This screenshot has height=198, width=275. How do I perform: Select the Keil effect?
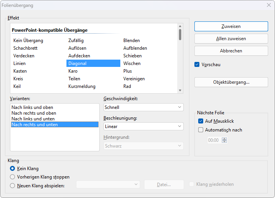point(17,86)
